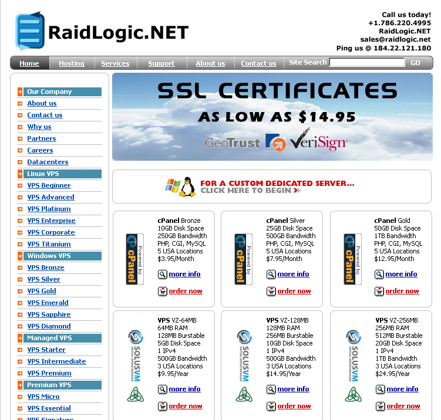Click magnifier icon beside cPanel Silver more info
The height and width of the screenshot is (420, 441).
[x=271, y=274]
